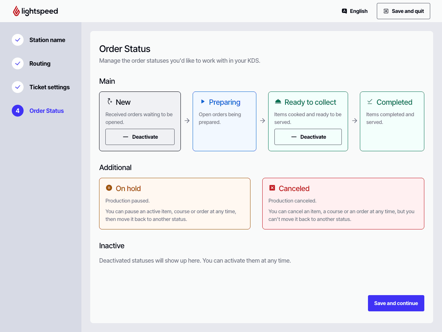Click the Preparing play icon
This screenshot has width=442, height=332.
(x=203, y=101)
